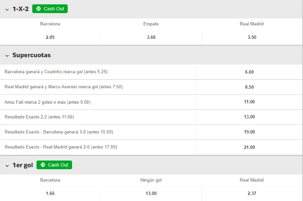Click Cash Out icon beside 1er gol
303x201 pixels.
tap(54, 165)
